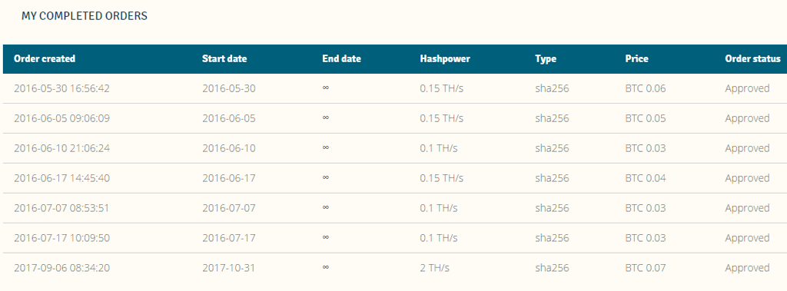
Task: Click the Order created column header
Action: click(45, 58)
